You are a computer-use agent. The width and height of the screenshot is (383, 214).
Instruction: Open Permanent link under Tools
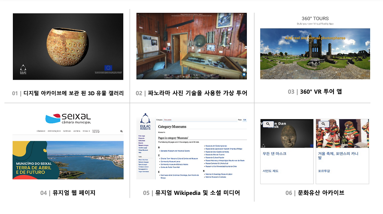(x=143, y=169)
